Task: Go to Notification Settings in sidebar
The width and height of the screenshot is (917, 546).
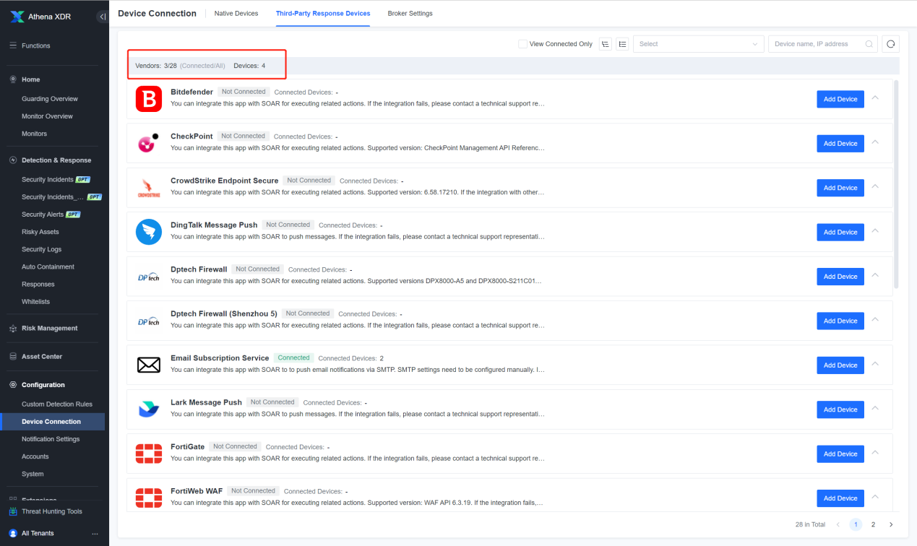Action: click(x=52, y=439)
